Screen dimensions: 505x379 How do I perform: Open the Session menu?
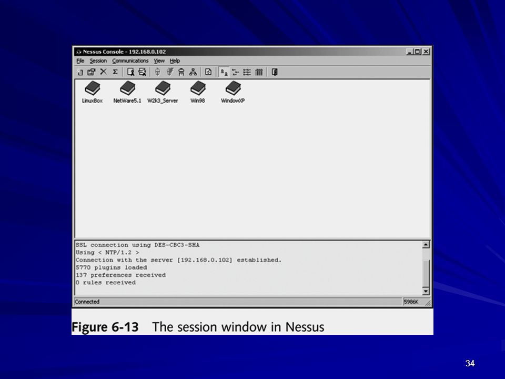[98, 61]
